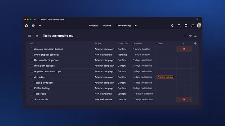Click the Awaiting approval label
The height and width of the screenshot is (126, 225).
click(x=166, y=77)
